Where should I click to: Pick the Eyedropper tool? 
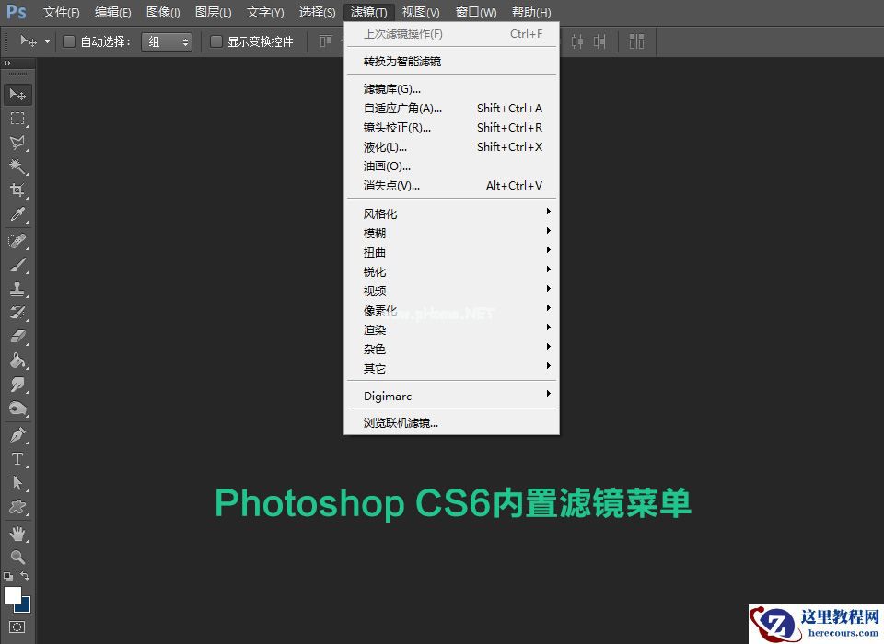pos(18,213)
